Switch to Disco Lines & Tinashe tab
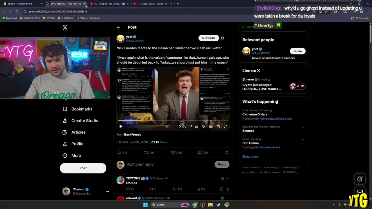Viewport: 372px width, 209px height. [152, 4]
